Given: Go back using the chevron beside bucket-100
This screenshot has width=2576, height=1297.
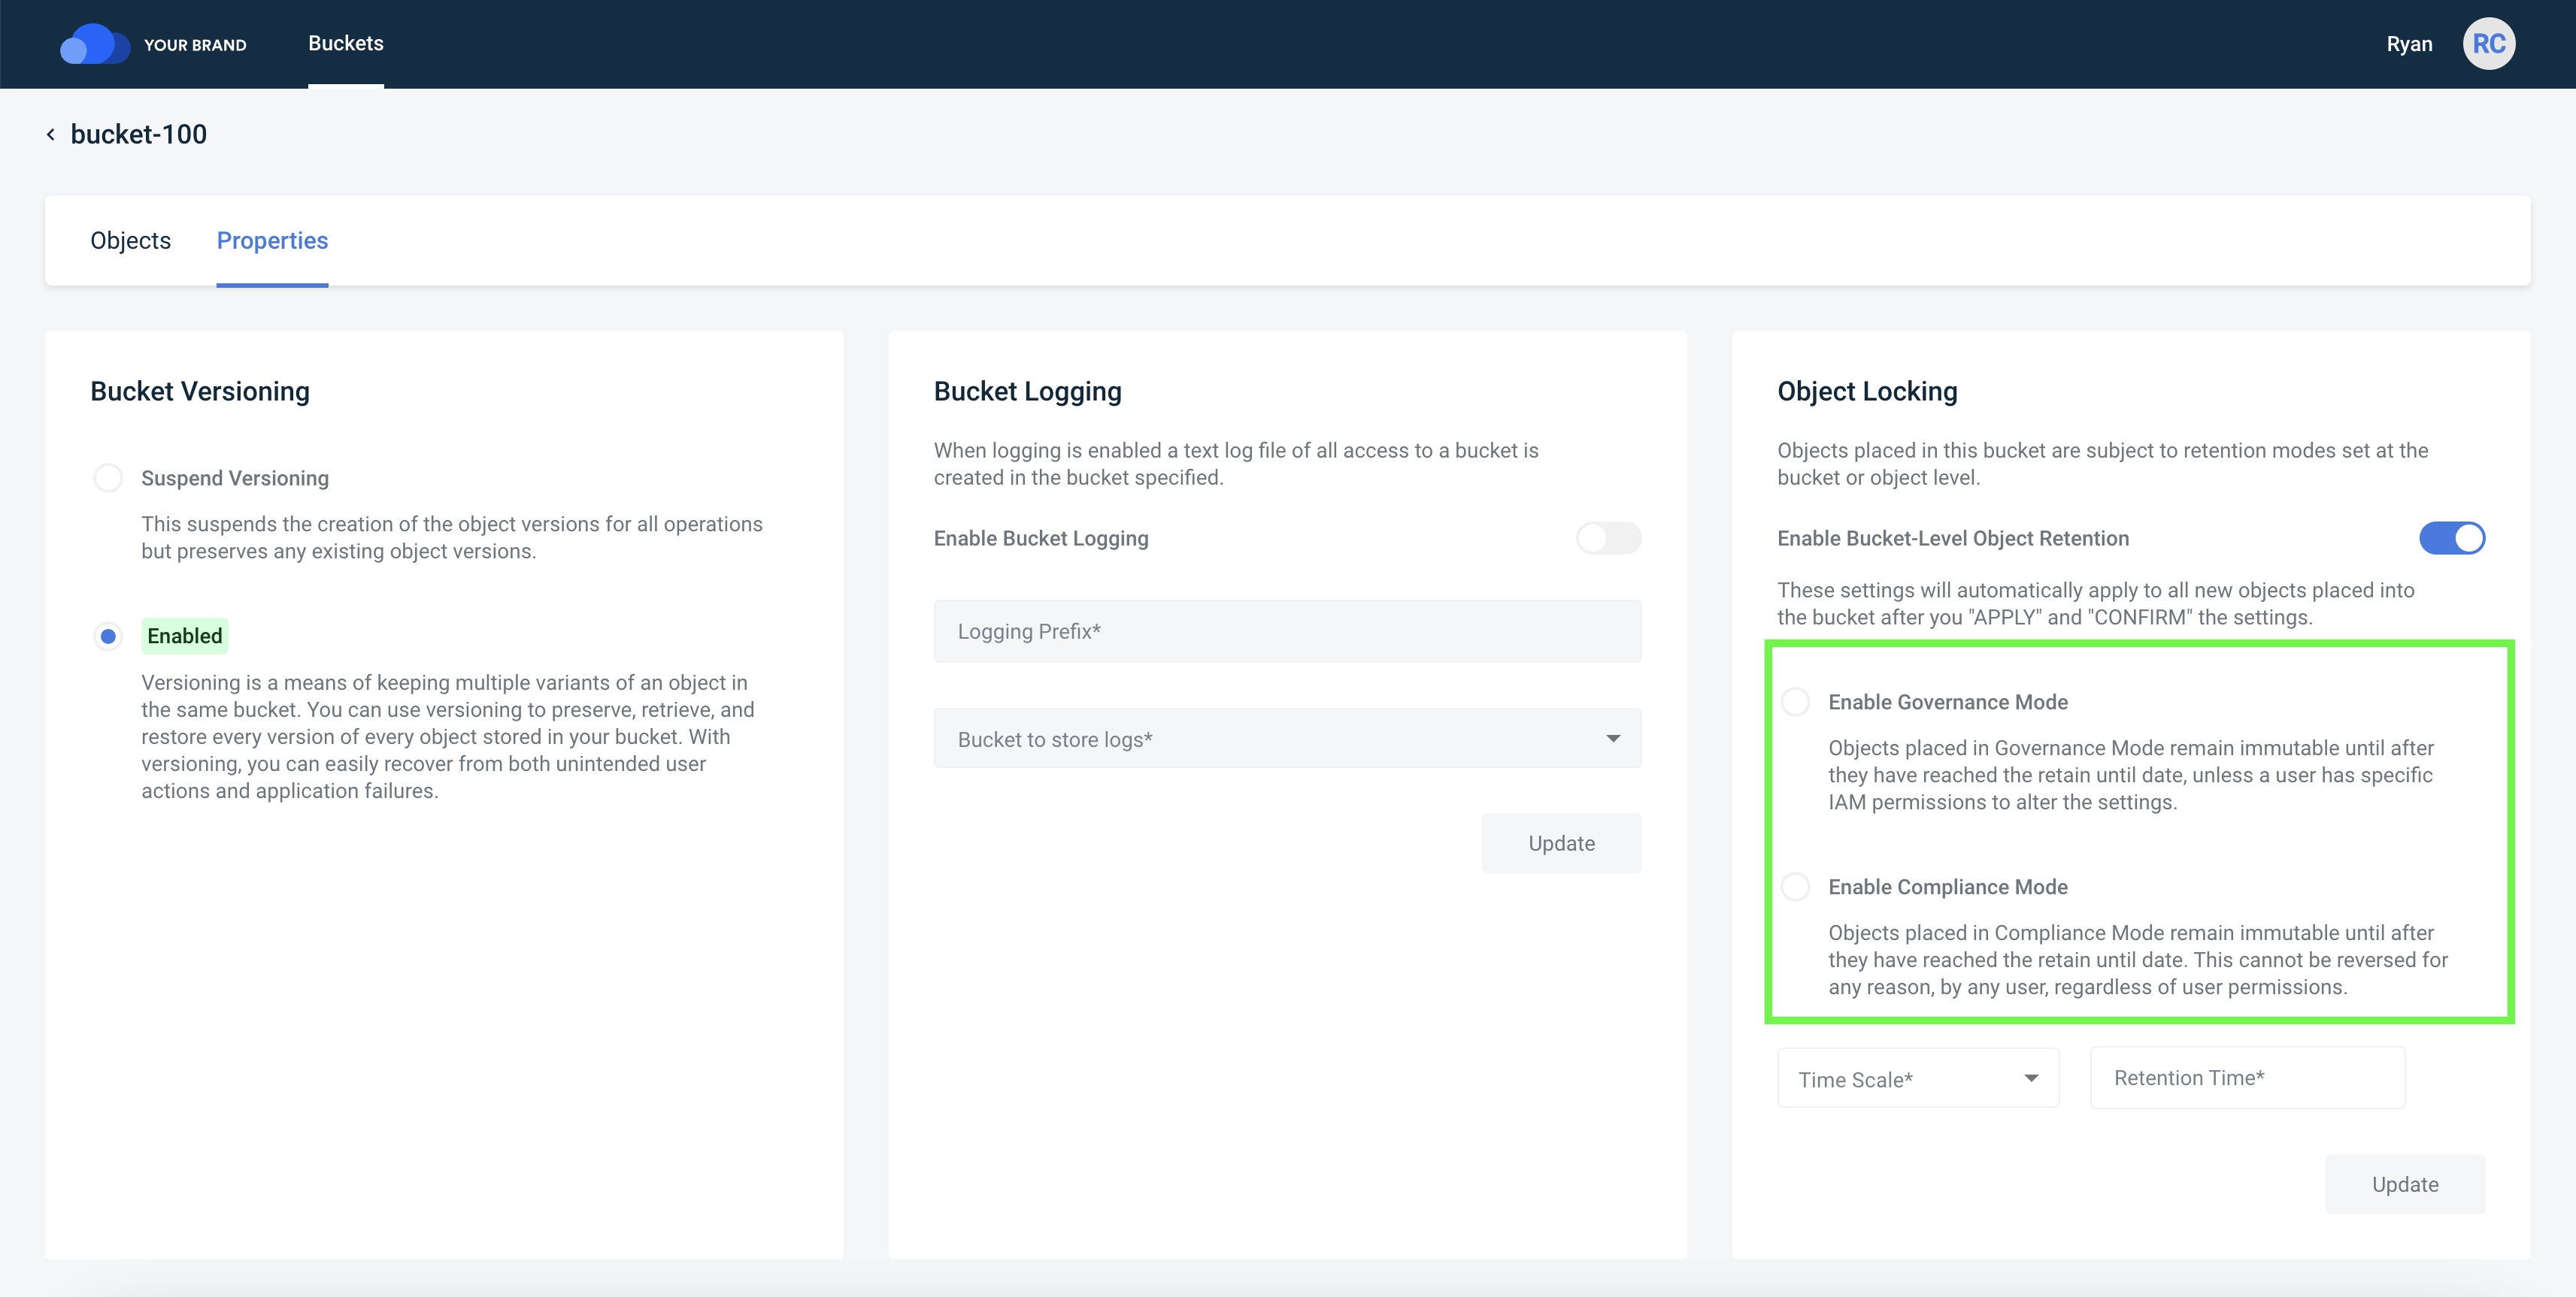Looking at the screenshot, I should click(x=51, y=134).
